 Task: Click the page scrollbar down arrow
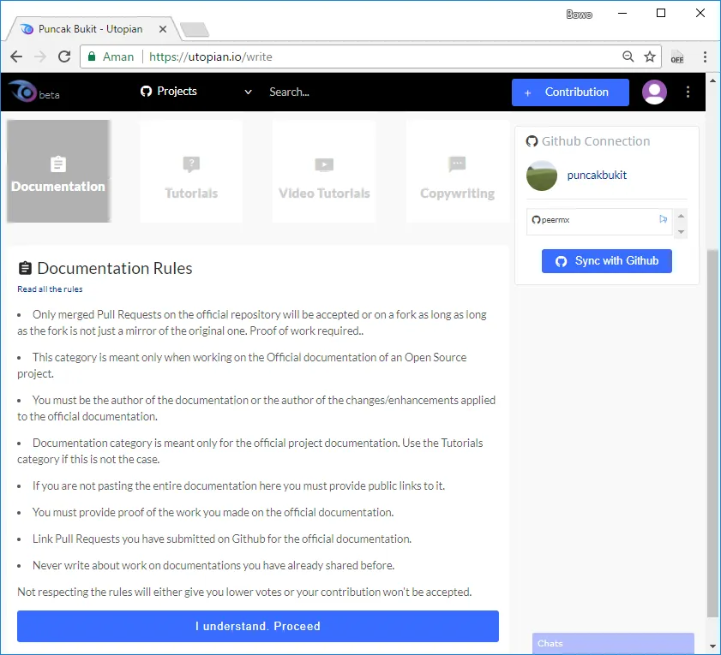(712, 646)
